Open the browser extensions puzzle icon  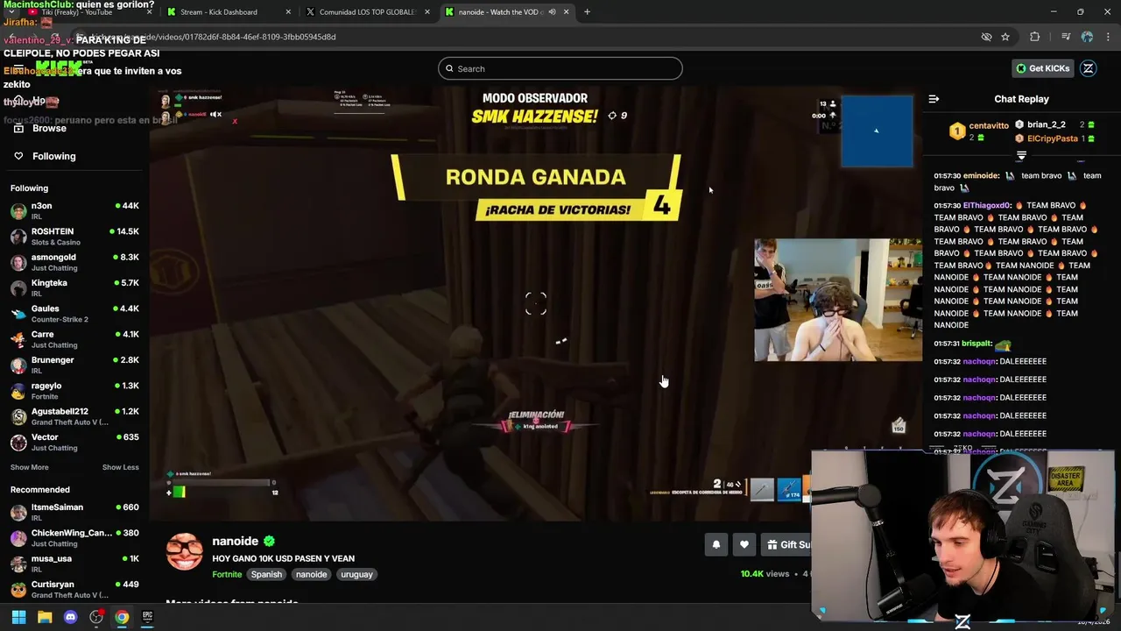coord(1035,37)
